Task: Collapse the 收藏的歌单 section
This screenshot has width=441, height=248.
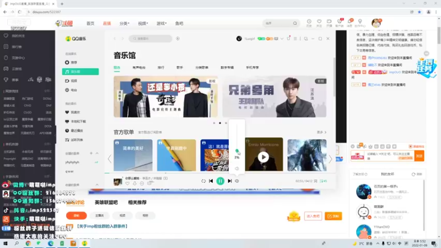Action: coord(97,185)
